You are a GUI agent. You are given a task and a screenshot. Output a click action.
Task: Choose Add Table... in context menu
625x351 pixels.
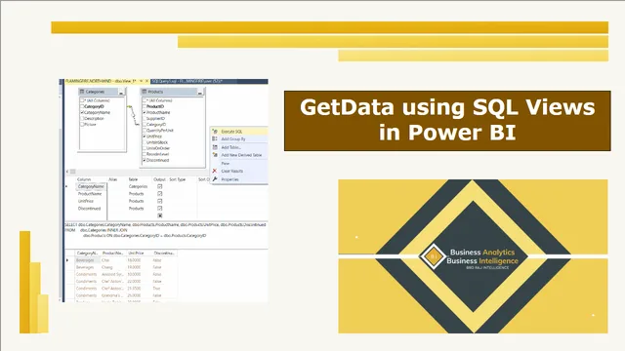(239, 147)
